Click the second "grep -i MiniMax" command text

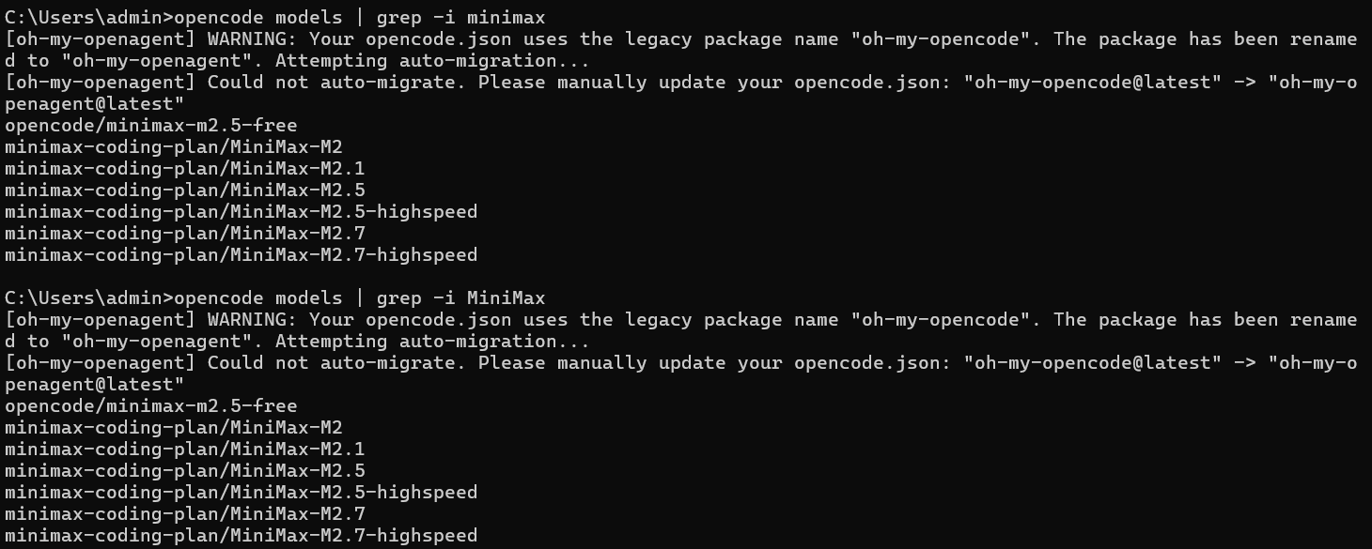pyautogui.click(x=460, y=297)
